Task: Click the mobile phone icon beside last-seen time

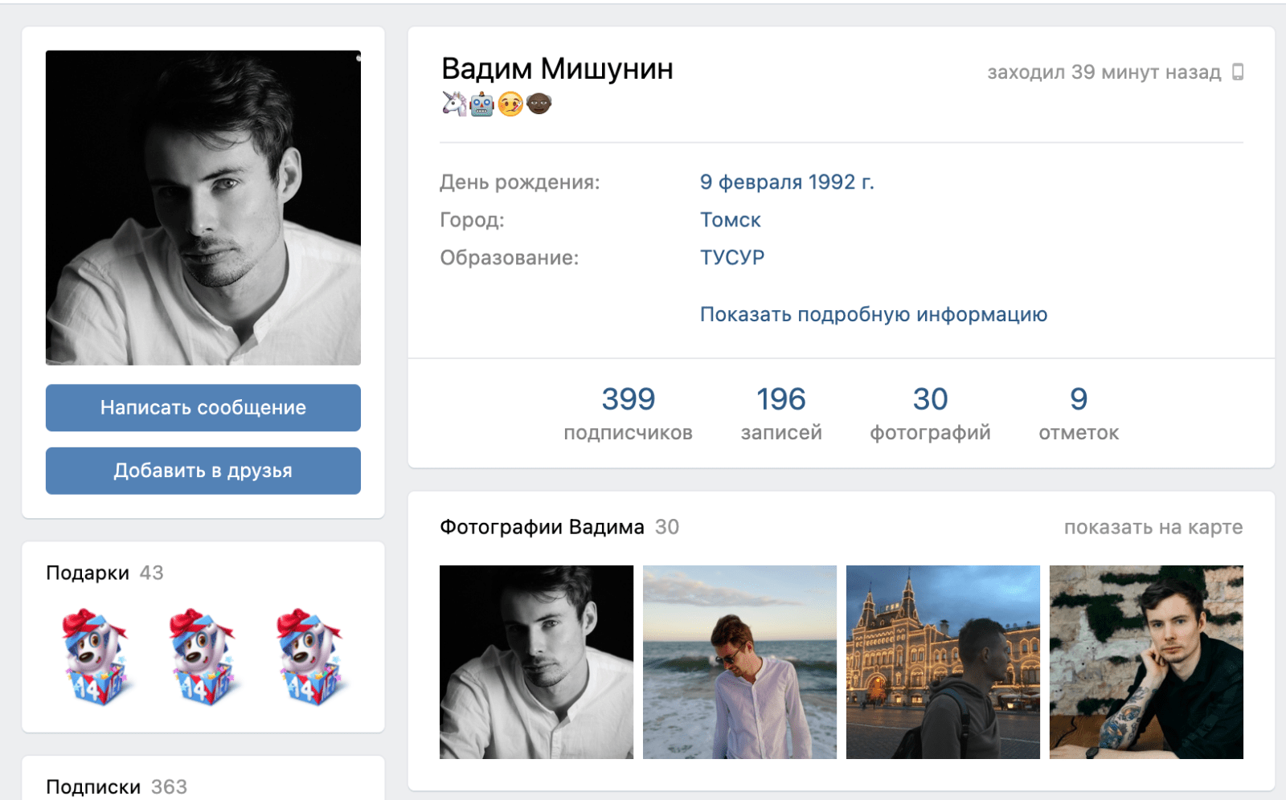Action: 1238,72
